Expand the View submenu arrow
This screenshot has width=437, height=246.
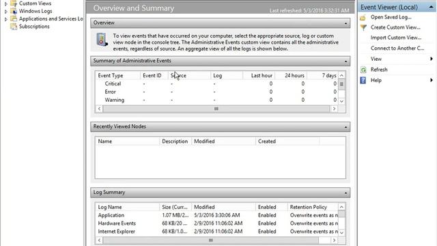(x=431, y=59)
